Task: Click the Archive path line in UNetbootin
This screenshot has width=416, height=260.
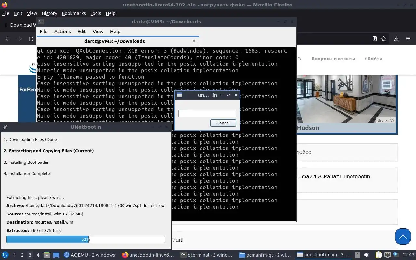Action: (x=86, y=206)
